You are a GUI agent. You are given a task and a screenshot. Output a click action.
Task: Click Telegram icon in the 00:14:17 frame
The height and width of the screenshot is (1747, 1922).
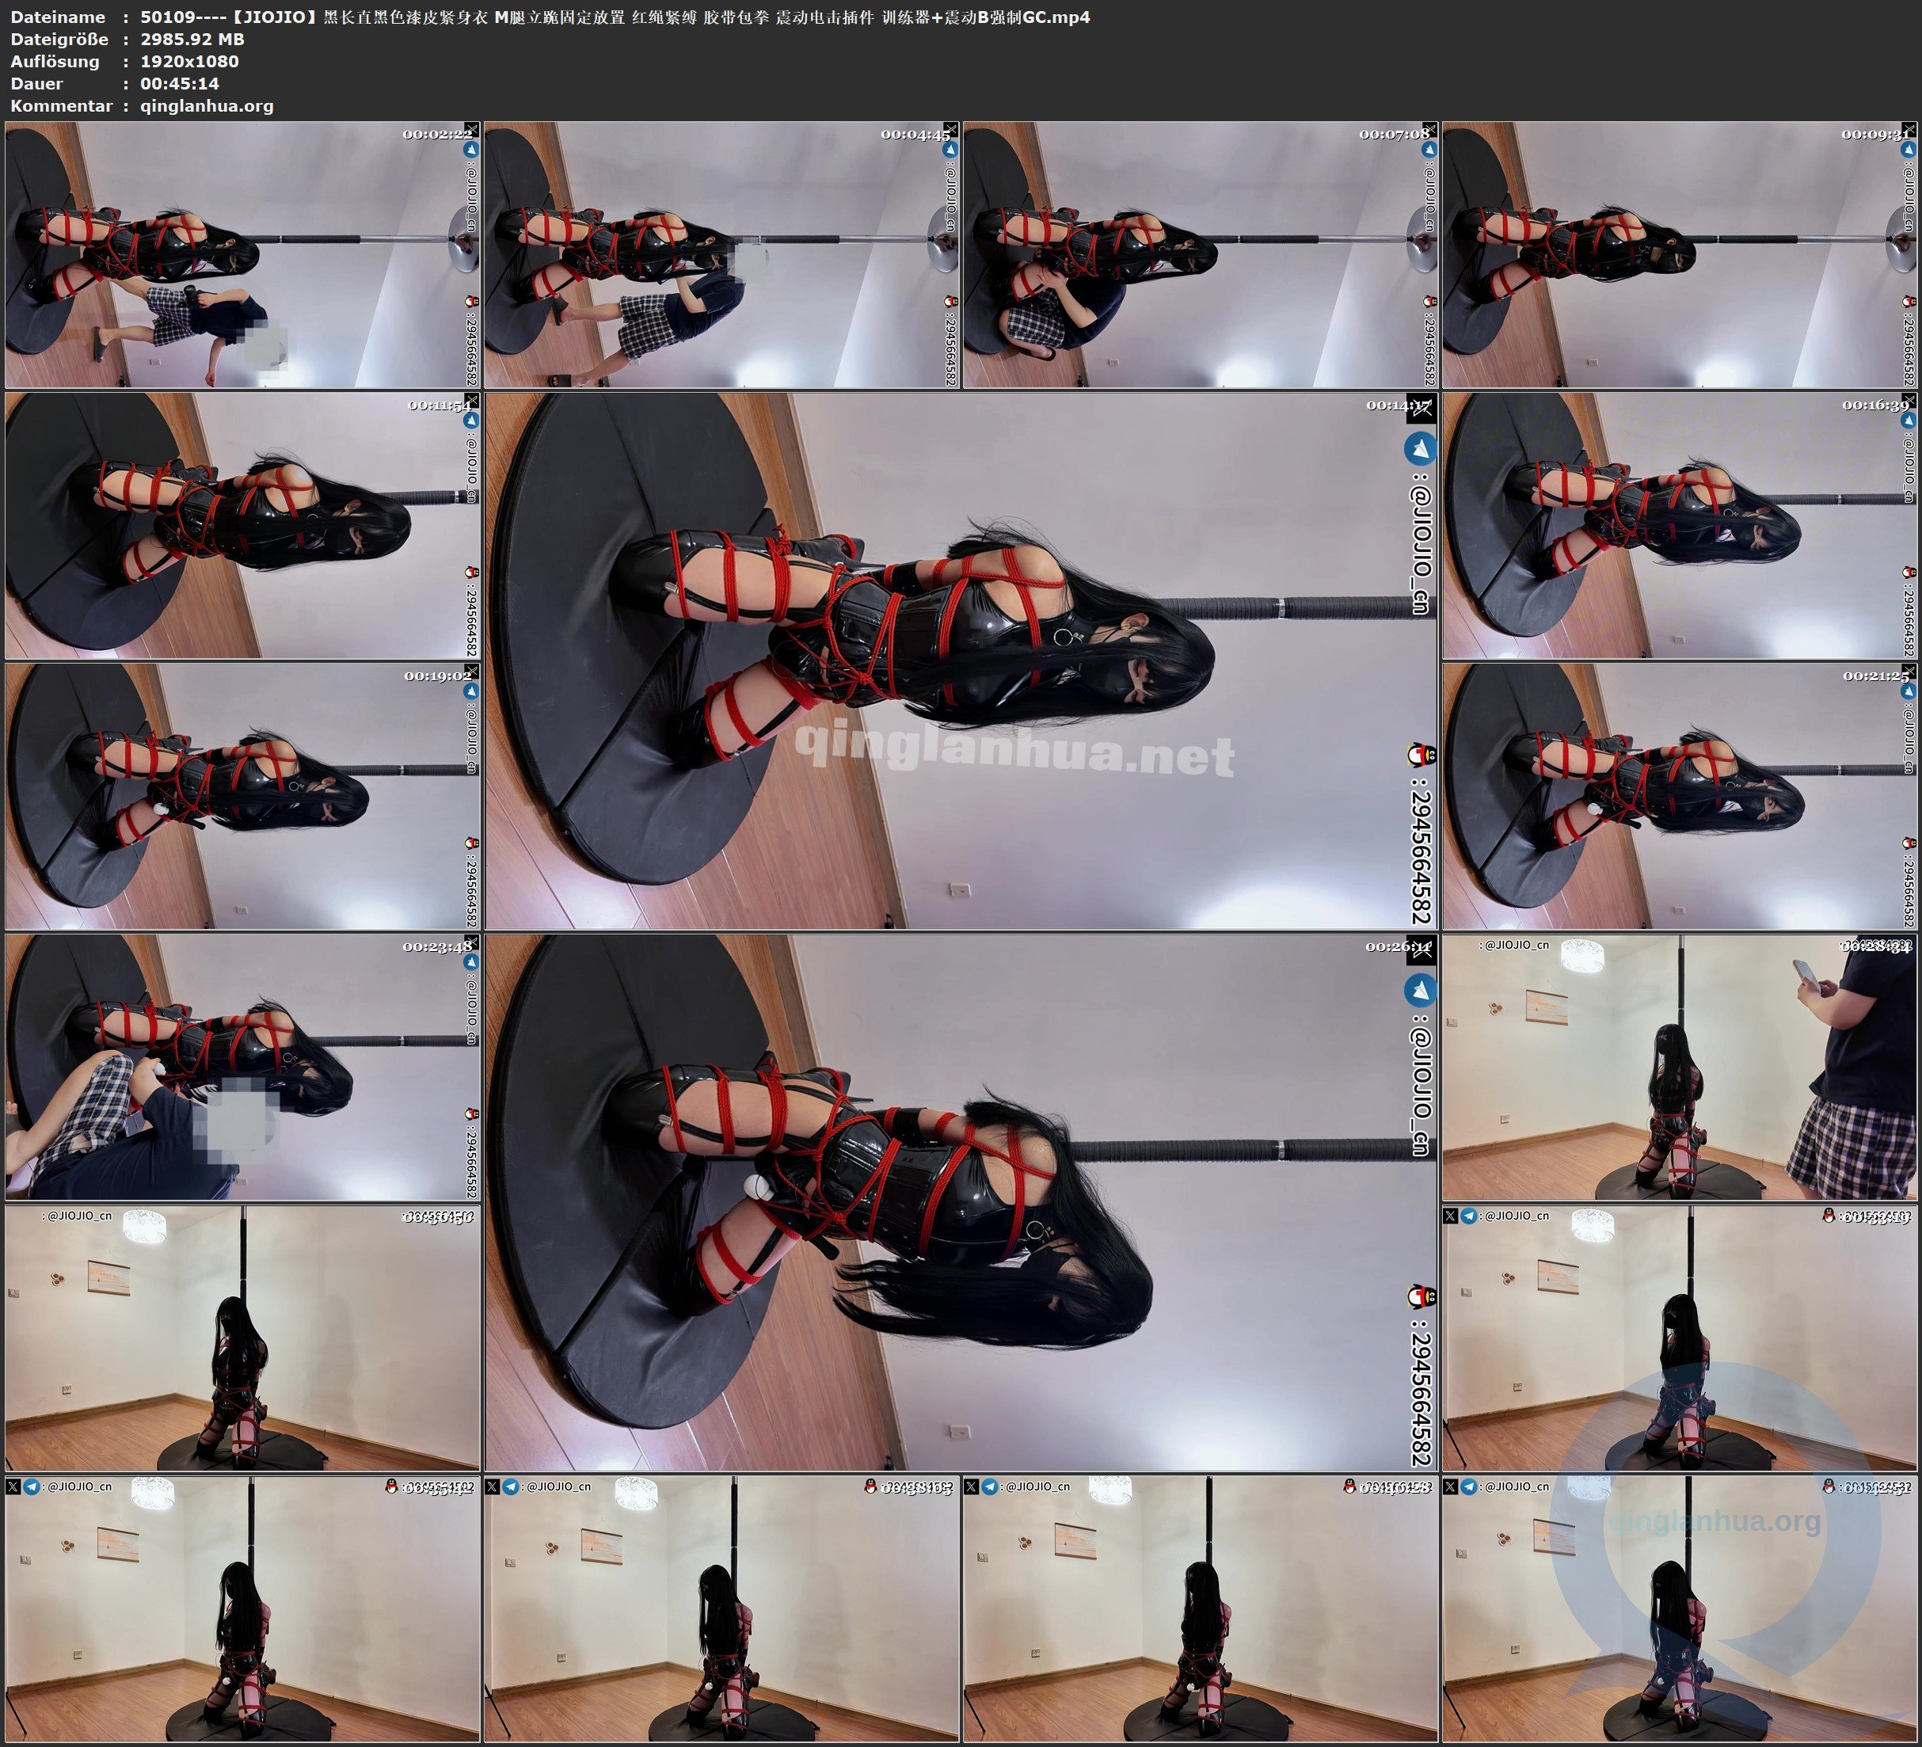1420,448
